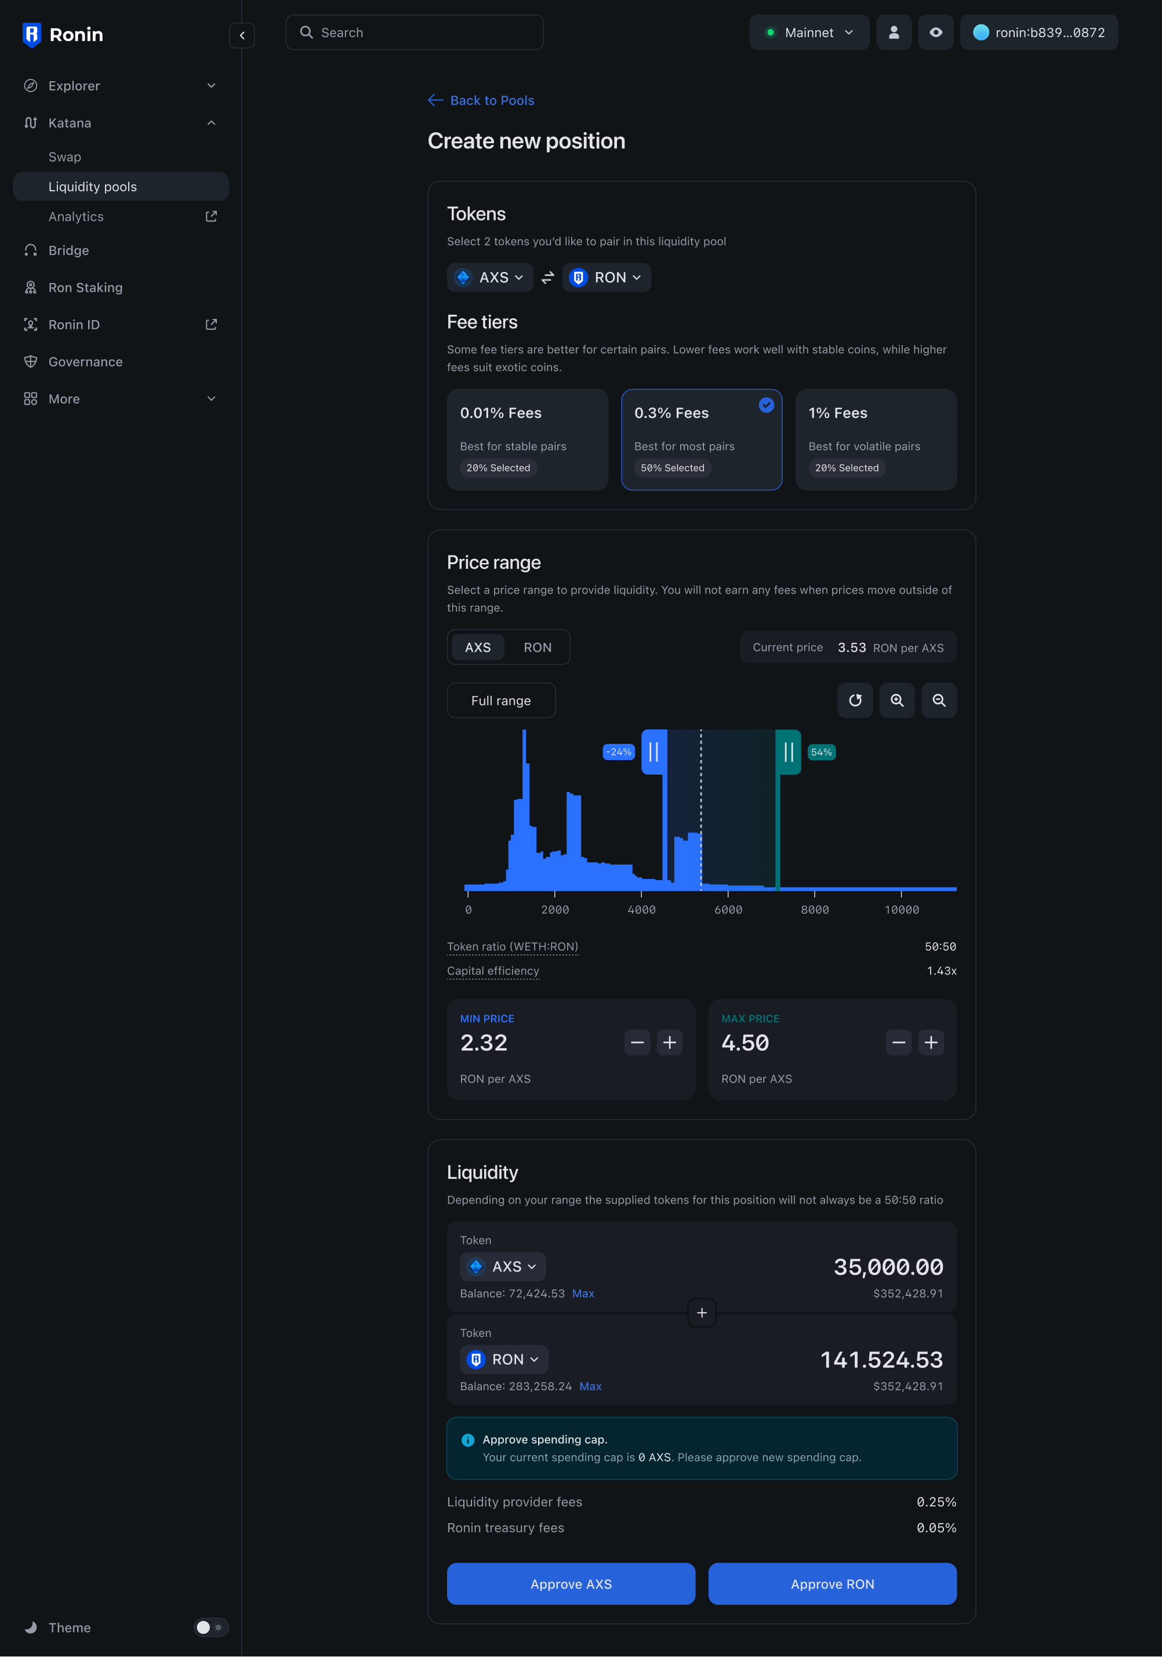Click the blue min price range handle
The width and height of the screenshot is (1162, 1657).
[x=654, y=752]
